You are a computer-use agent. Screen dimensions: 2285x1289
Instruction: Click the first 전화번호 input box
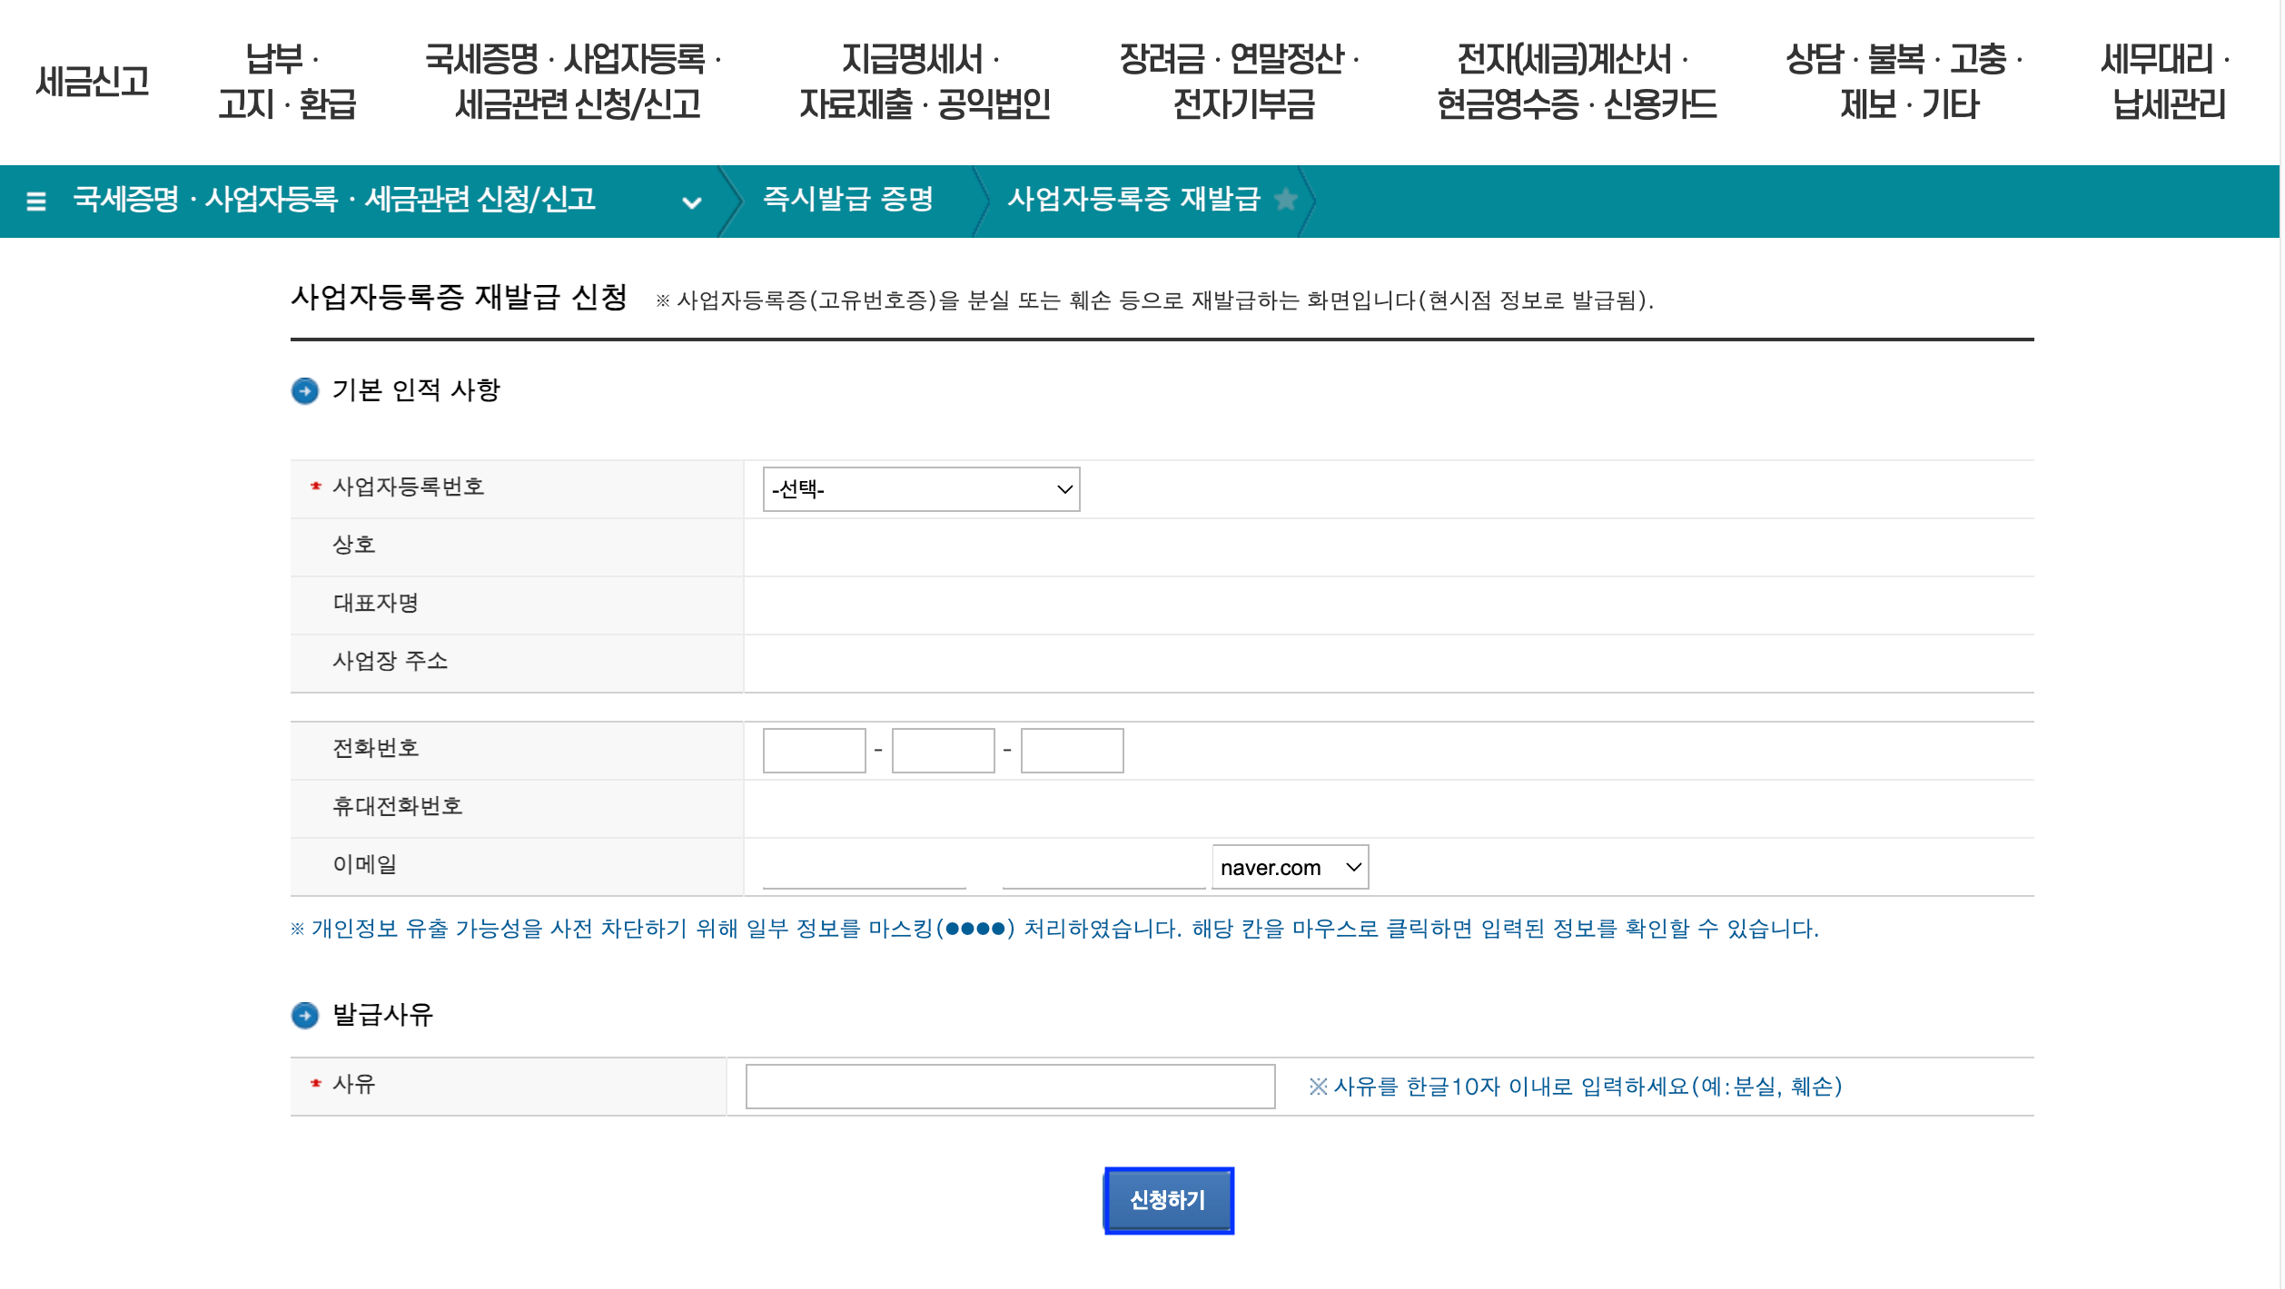tap(813, 750)
